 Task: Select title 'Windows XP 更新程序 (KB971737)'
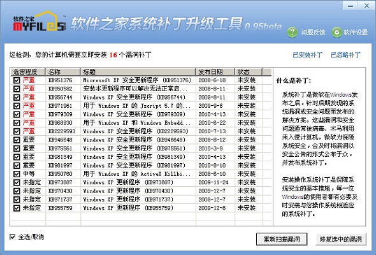128,200
